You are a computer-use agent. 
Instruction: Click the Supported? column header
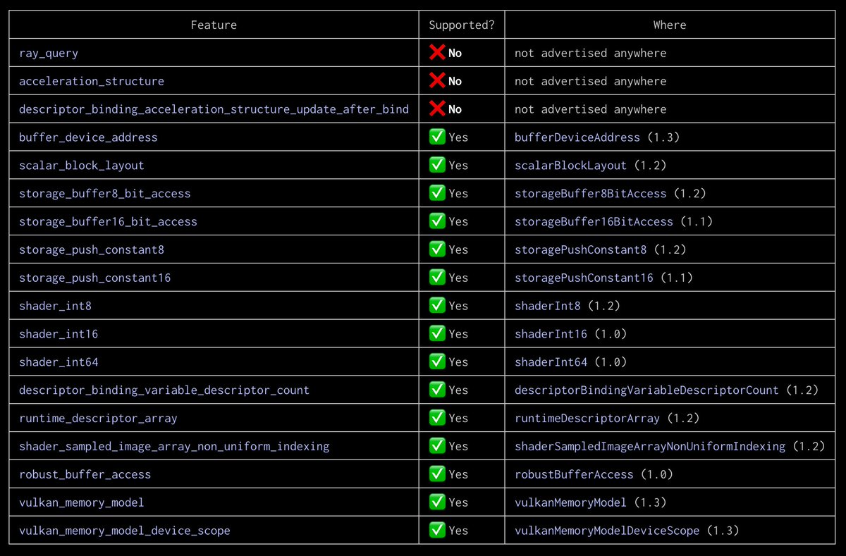462,25
